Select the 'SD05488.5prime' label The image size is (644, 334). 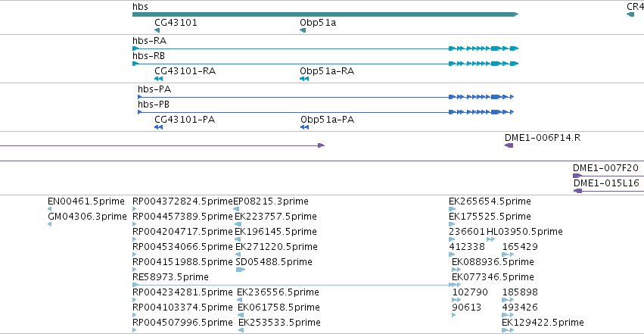coord(274,262)
